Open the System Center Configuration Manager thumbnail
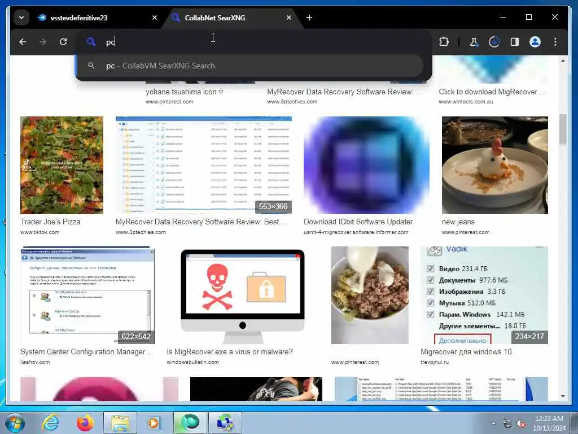The image size is (578, 434). pyautogui.click(x=87, y=295)
